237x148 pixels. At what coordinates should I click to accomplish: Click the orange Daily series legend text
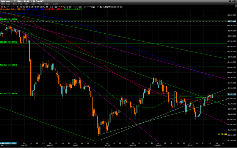point(12,9)
